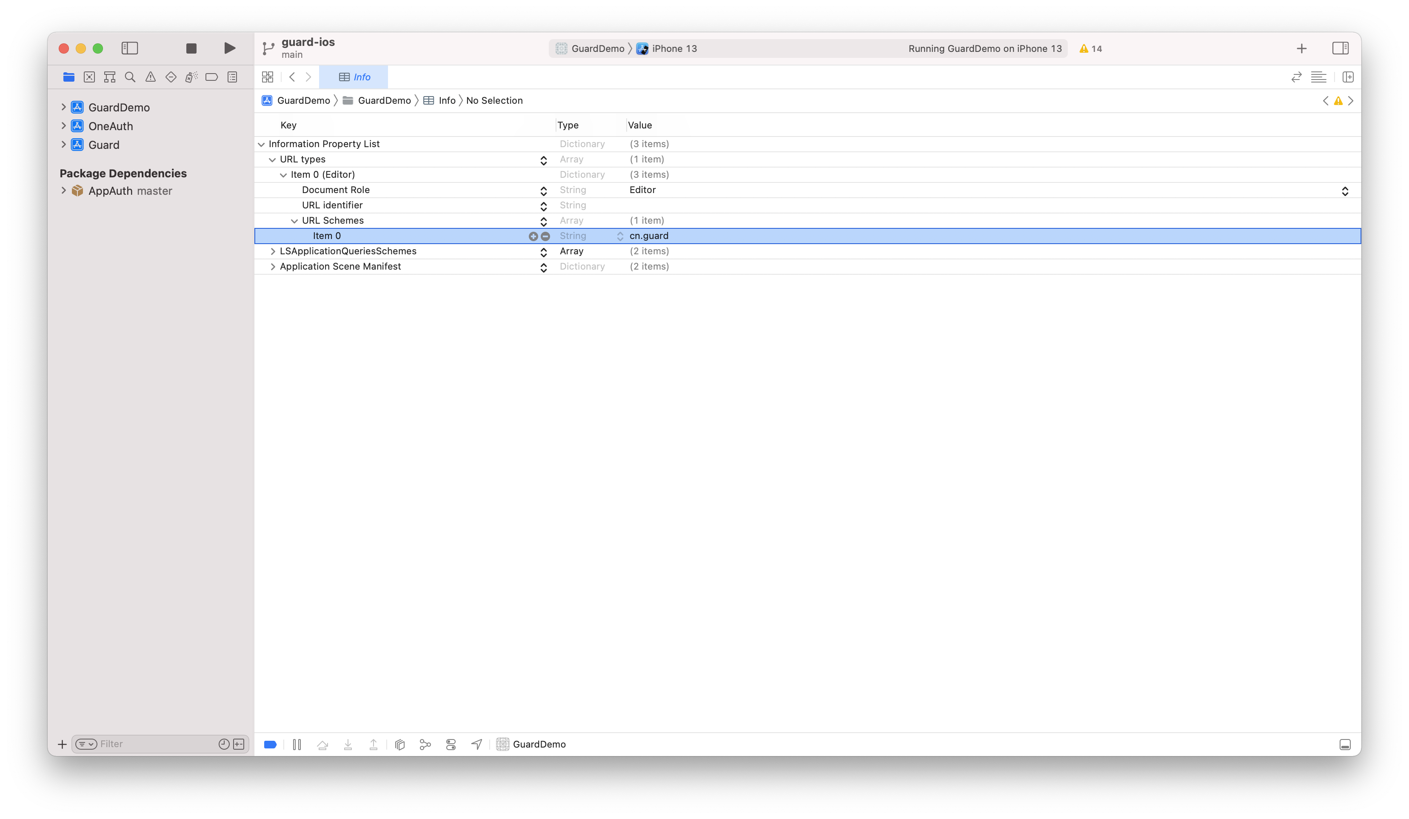Viewport: 1409px width, 819px height.
Task: Expand the AppAuth package dependency
Action: (64, 191)
